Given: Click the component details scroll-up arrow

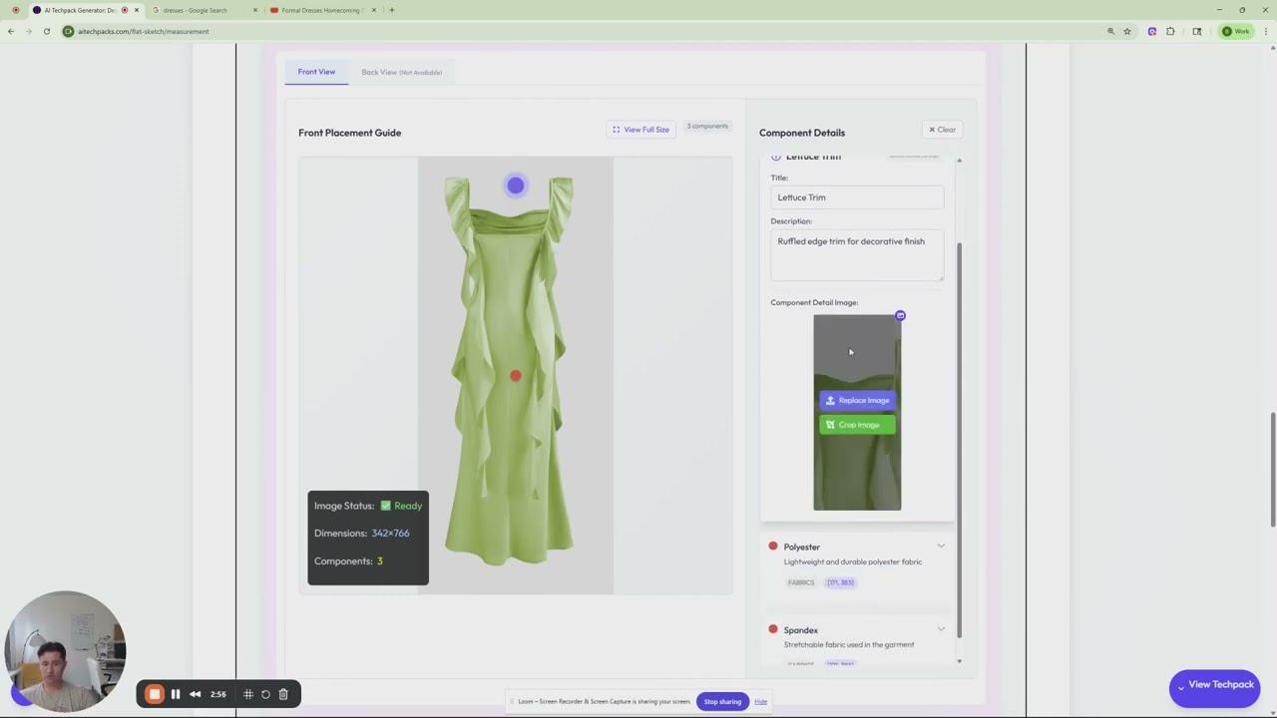Looking at the screenshot, I should pyautogui.click(x=959, y=161).
